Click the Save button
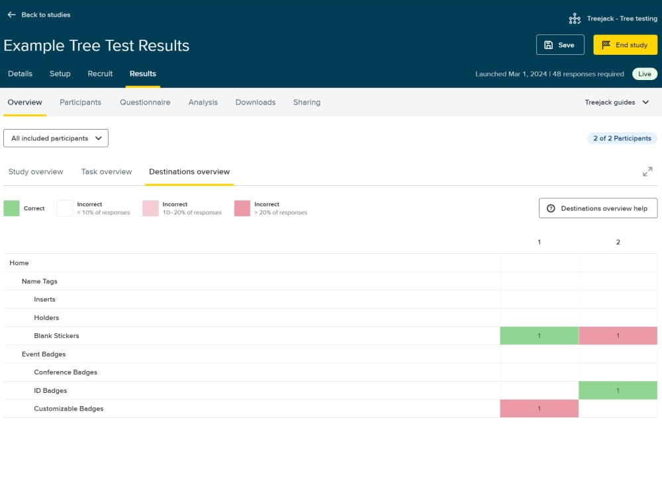The image size is (662, 496). coord(560,45)
